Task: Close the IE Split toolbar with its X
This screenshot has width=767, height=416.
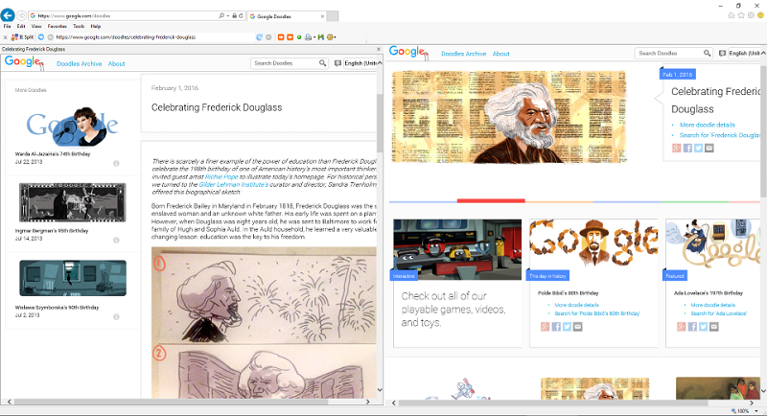Action: point(5,37)
